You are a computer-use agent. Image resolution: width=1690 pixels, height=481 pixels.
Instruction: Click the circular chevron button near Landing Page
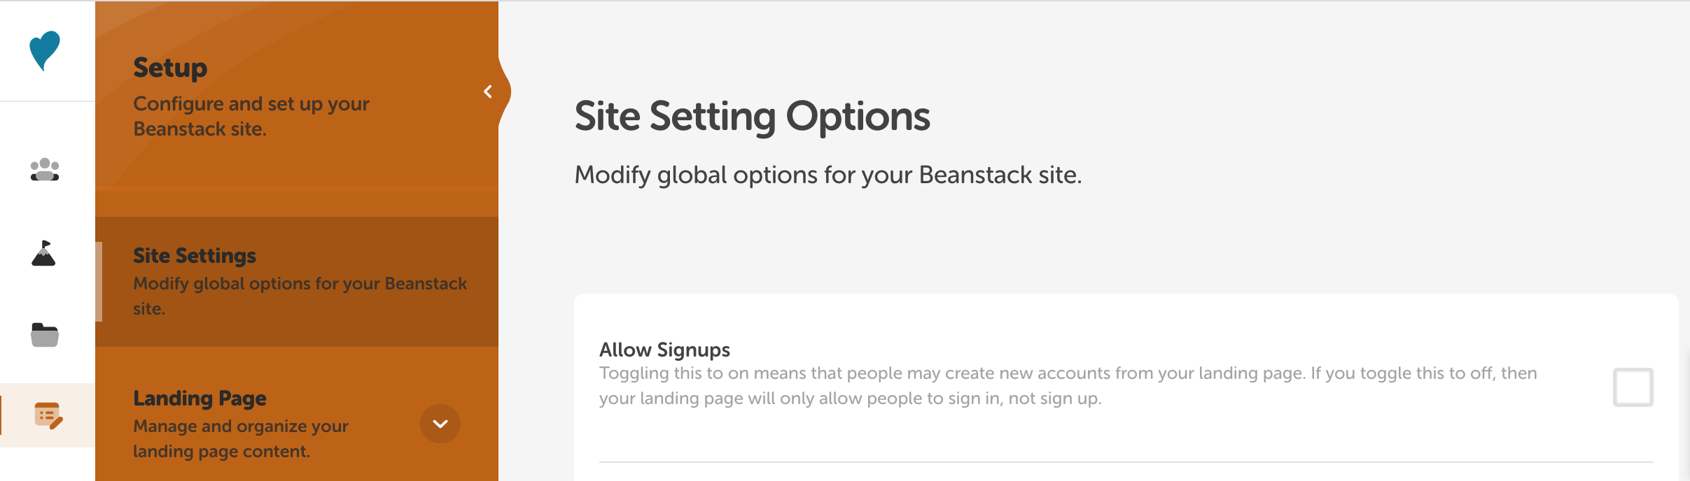coord(440,423)
